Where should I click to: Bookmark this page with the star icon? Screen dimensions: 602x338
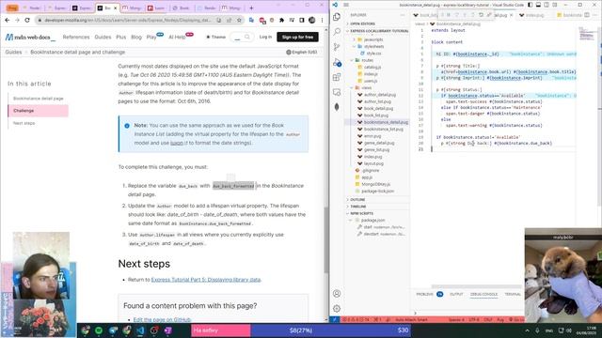pos(239,20)
